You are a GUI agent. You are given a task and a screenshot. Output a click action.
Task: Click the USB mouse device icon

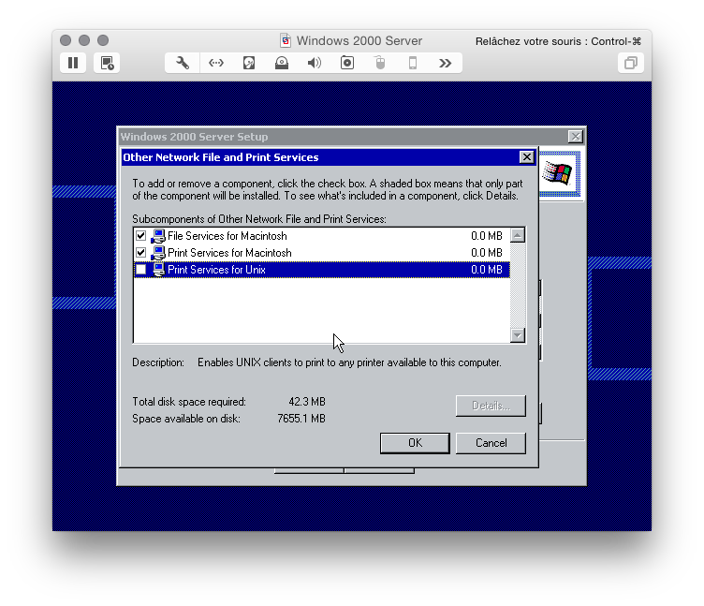380,63
